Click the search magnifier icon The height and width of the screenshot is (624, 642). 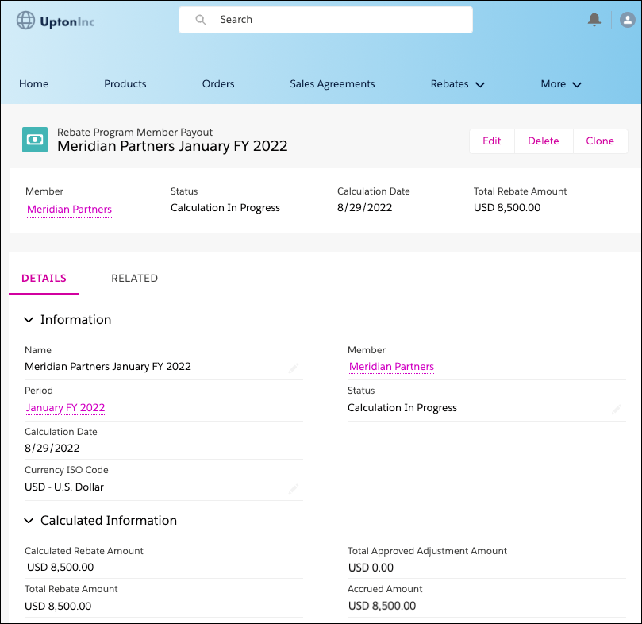(x=200, y=20)
